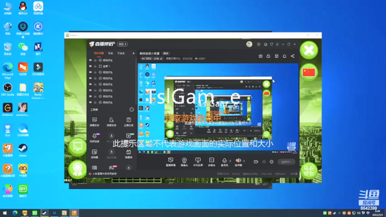Switch to the second scene tab
The height and width of the screenshot is (217, 386).
click(110, 54)
